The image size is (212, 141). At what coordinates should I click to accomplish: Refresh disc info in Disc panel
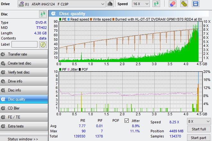[43, 14]
